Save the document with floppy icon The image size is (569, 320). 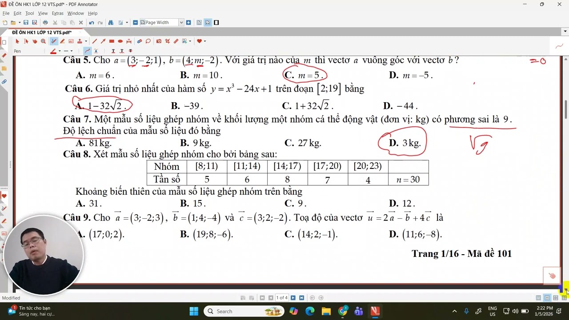(x=26, y=23)
